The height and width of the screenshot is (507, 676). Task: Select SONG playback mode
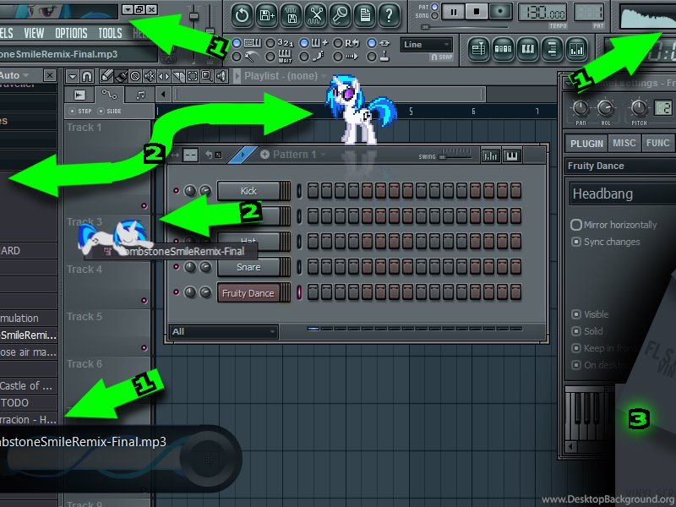(434, 16)
